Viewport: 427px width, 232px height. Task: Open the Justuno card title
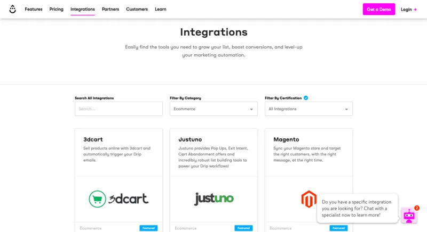(x=190, y=139)
